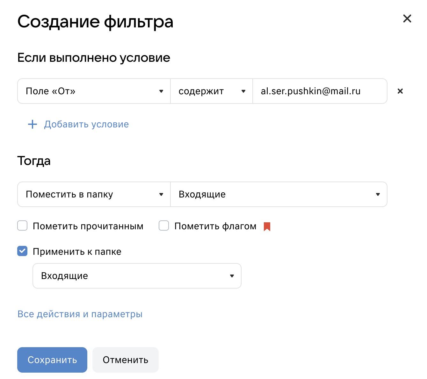
Task: Open the target folder «Входящие» dropdown
Action: (279, 194)
